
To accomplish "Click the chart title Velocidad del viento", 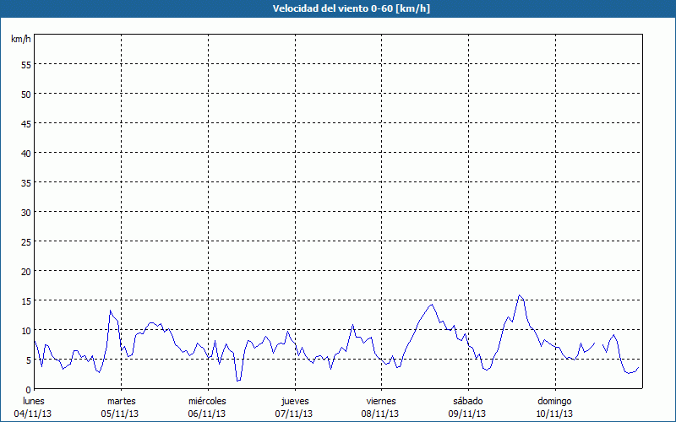I will (337, 8).
